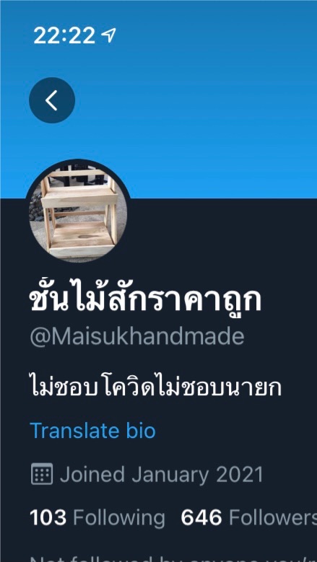The image size is (317, 562).
Task: Tap the Not followed by anyone notice
Action: click(173, 558)
